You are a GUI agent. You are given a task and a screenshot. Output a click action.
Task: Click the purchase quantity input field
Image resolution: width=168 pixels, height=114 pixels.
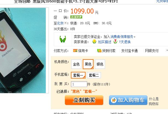click(79, 84)
